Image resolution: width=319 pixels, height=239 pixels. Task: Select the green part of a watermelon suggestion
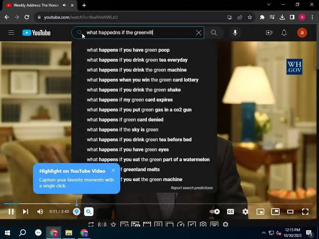(x=144, y=160)
